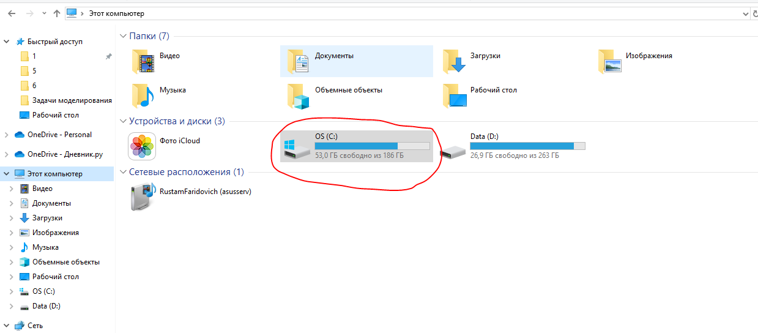The height and width of the screenshot is (333, 758).
Task: Select Рабочий стол under quick access
Action: click(x=55, y=115)
